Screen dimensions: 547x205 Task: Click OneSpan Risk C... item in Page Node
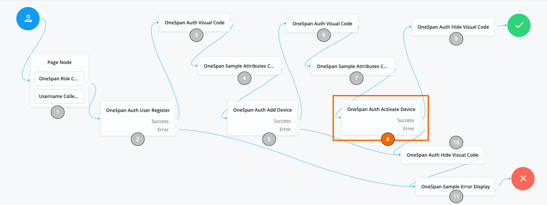59,79
